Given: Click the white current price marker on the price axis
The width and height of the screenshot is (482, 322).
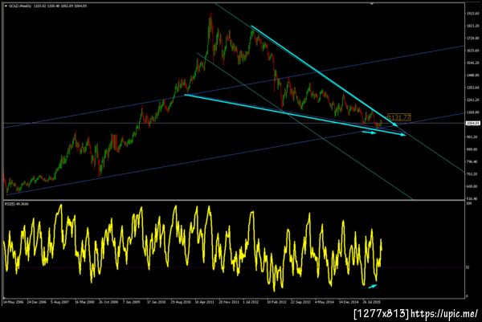Looking at the screenshot, I should pyautogui.click(x=472, y=123).
